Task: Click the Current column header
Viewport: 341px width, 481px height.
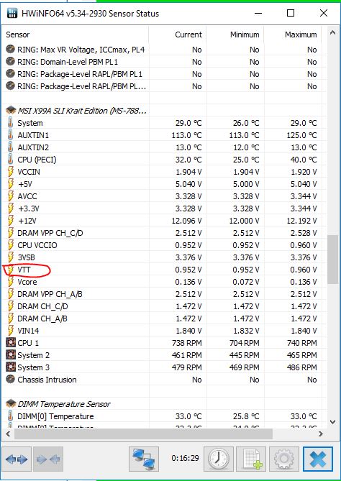Action: (x=188, y=35)
